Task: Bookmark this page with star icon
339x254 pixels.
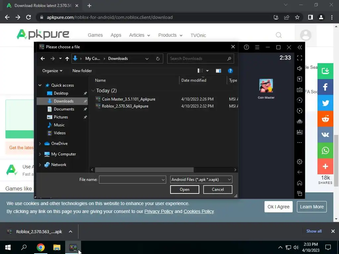Action: click(297, 17)
